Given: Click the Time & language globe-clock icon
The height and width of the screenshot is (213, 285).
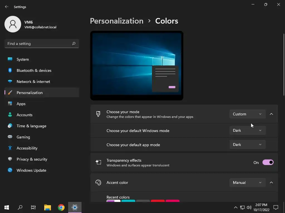Looking at the screenshot, I should 10,126.
